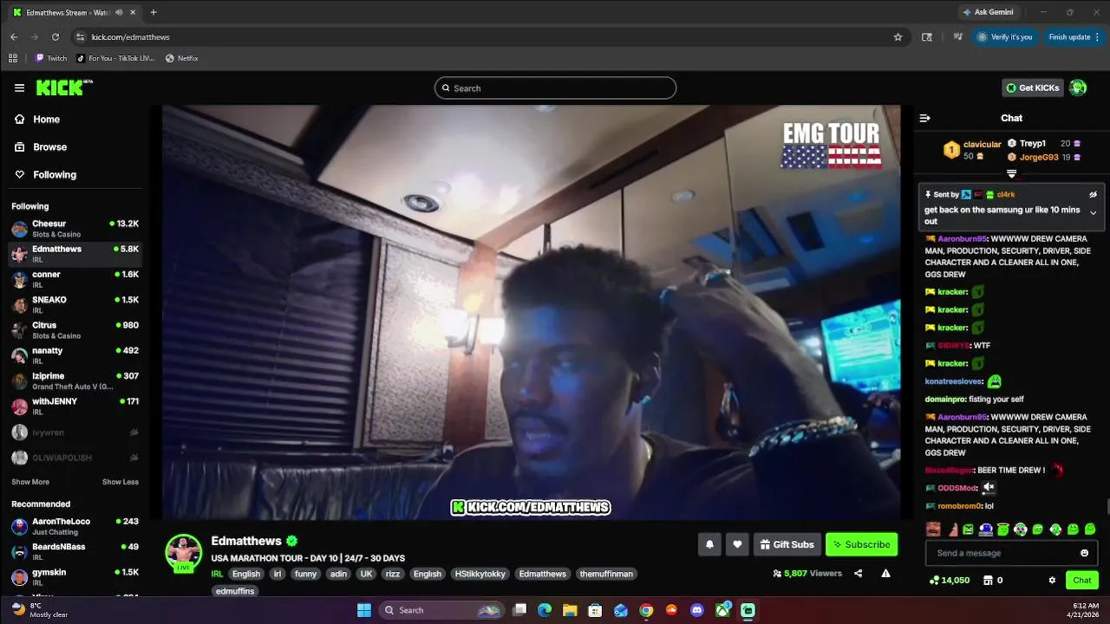Open the Edmatthews channel avatar
Screen dimensions: 1110x624
[184, 553]
